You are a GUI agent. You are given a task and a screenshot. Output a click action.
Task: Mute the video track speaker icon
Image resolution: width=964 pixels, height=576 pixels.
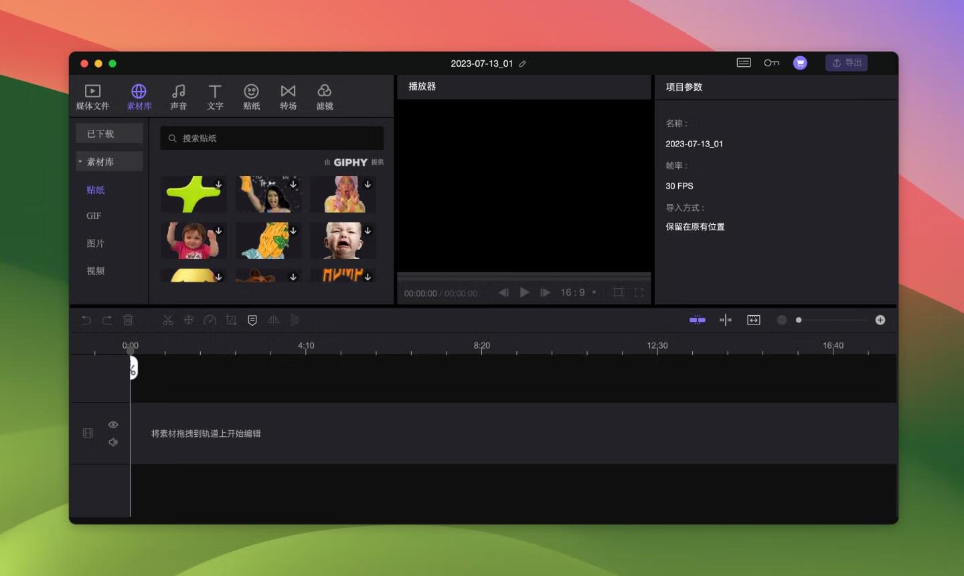(113, 442)
